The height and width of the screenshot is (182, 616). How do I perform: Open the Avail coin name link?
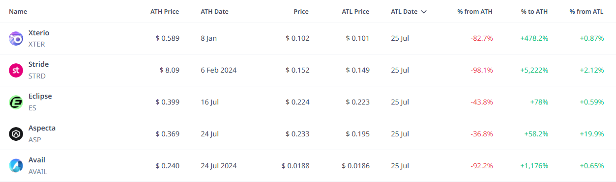(37, 160)
